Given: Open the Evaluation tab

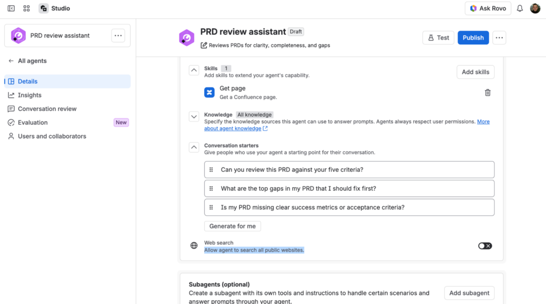Looking at the screenshot, I should click(x=68, y=123).
